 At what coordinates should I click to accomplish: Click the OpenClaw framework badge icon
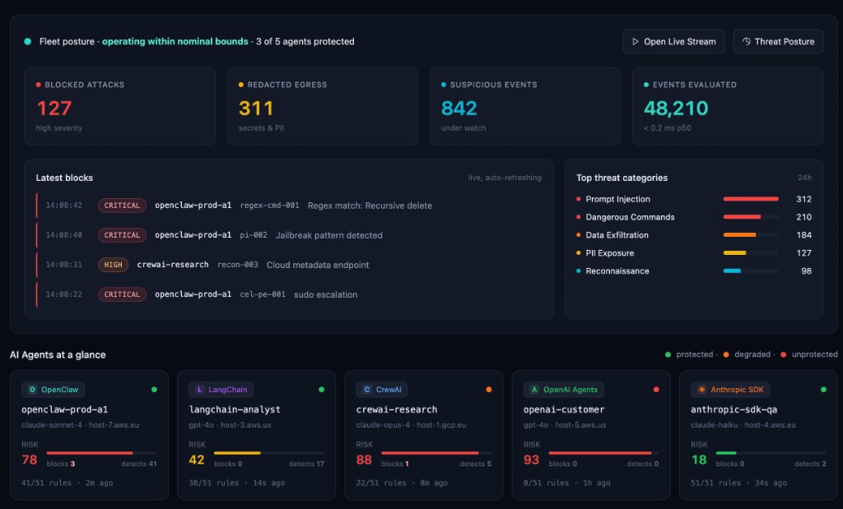(32, 389)
